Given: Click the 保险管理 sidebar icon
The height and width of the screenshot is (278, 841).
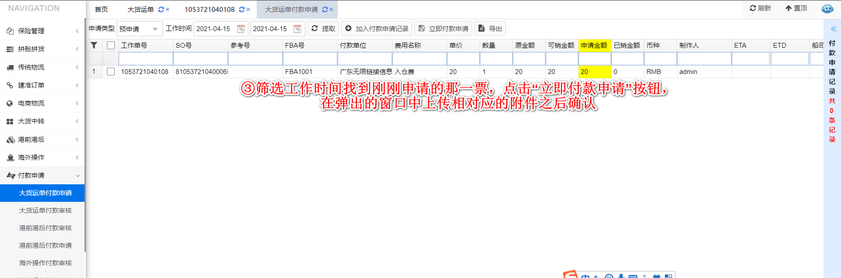Looking at the screenshot, I should point(10,31).
